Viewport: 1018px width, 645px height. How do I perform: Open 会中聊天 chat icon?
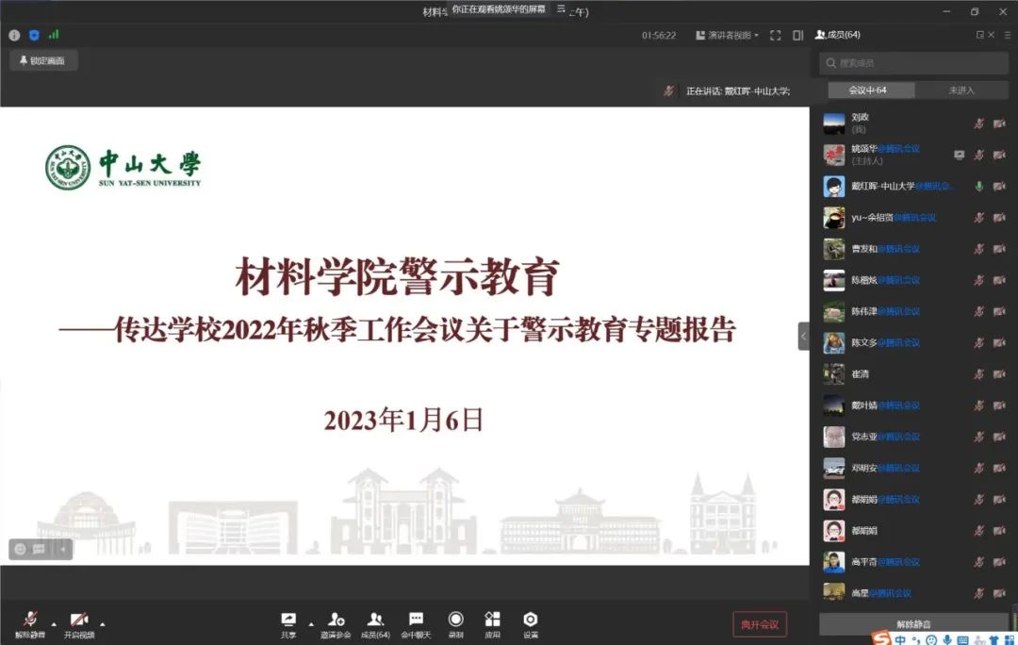point(416,620)
